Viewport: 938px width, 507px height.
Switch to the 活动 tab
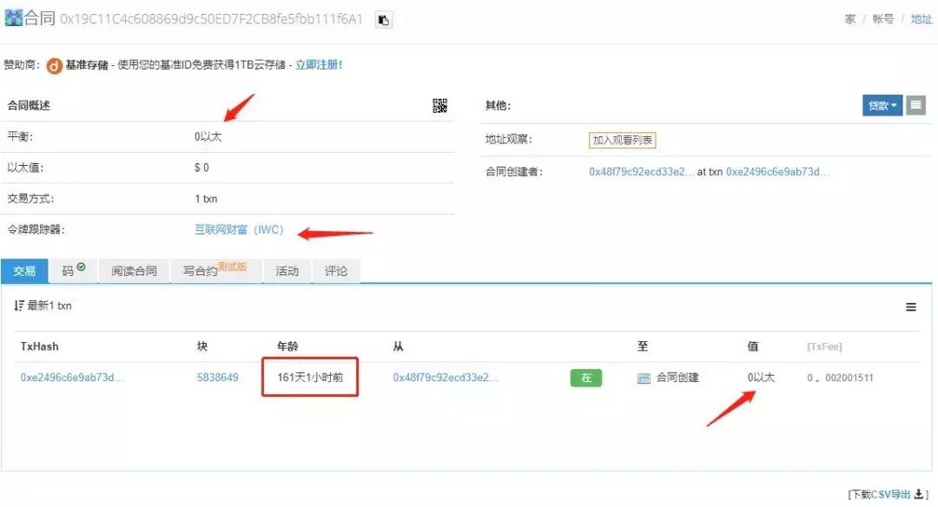click(x=287, y=271)
